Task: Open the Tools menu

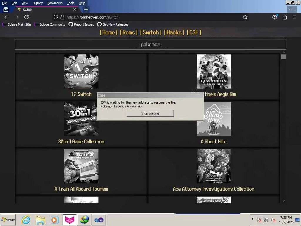Action: [71, 3]
